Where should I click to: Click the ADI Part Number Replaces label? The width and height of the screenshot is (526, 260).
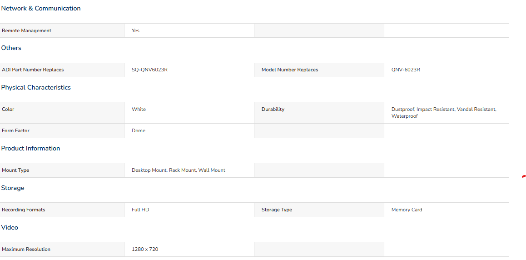pos(33,70)
